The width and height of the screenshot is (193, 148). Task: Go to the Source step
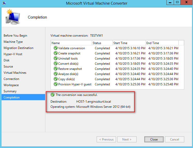(8, 67)
